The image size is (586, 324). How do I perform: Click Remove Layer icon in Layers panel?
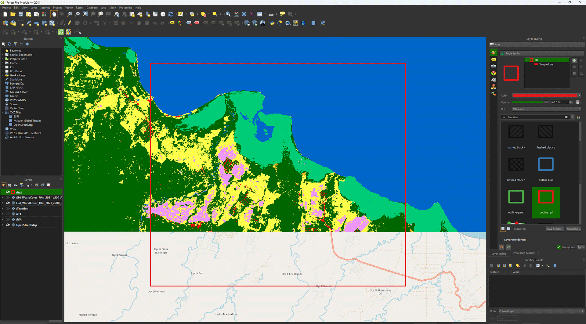49,185
